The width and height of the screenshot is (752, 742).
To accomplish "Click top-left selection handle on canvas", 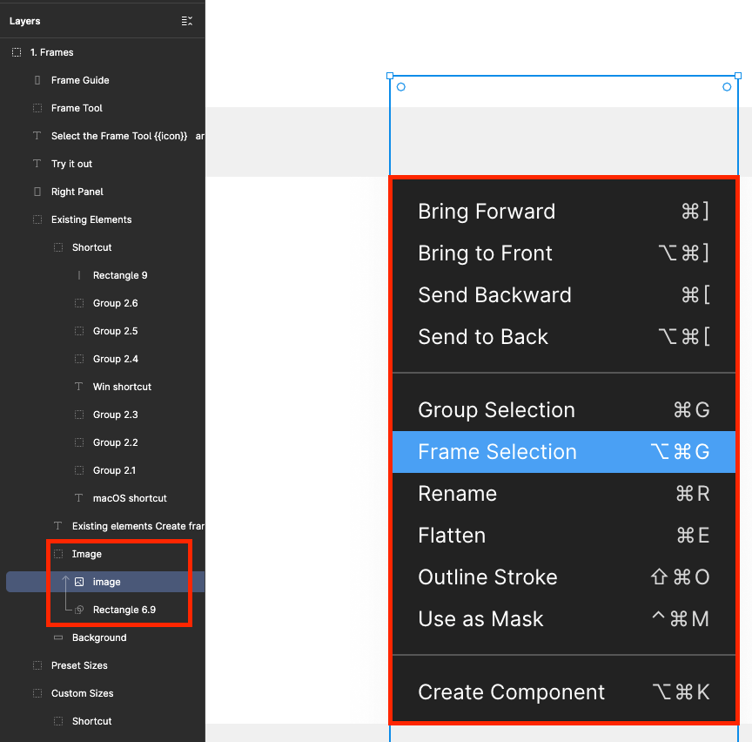I will (390, 77).
